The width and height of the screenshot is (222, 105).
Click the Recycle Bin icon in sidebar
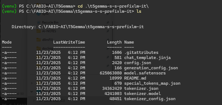[39, 22]
